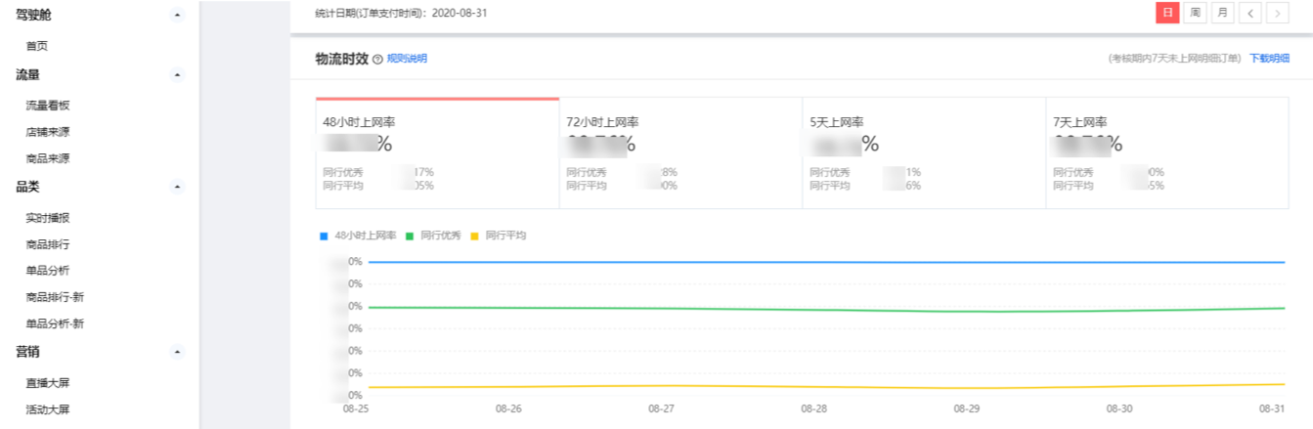Select the 7天上网率 card
The height and width of the screenshot is (429, 1313).
coord(1167,152)
